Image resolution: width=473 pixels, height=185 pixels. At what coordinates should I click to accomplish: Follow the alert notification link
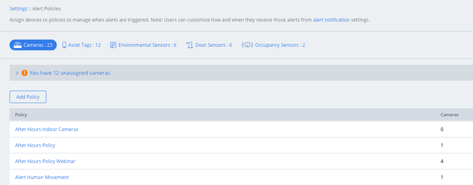pyautogui.click(x=331, y=20)
